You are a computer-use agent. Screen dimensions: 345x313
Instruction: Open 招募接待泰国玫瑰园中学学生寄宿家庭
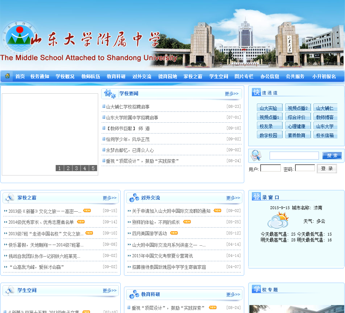pyautogui.click(x=169, y=267)
